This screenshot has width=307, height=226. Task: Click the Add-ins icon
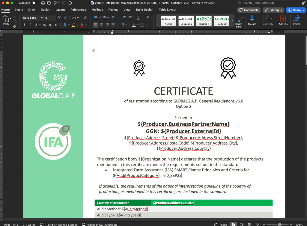click(x=283, y=20)
